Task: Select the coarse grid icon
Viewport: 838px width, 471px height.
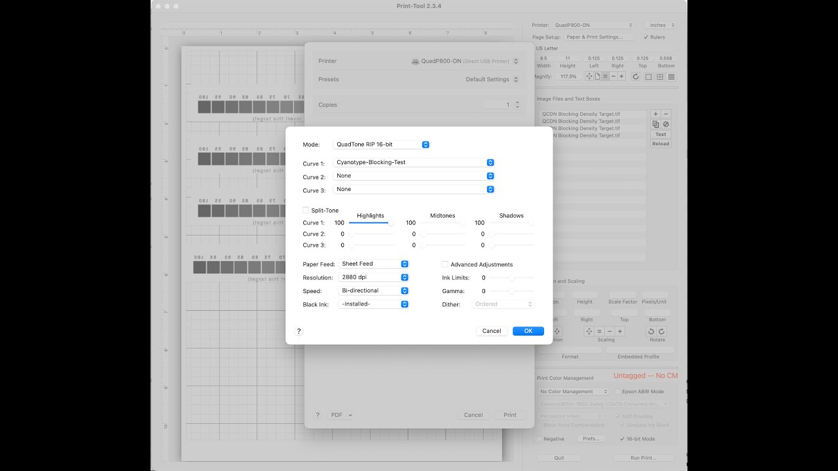Action: click(x=660, y=77)
